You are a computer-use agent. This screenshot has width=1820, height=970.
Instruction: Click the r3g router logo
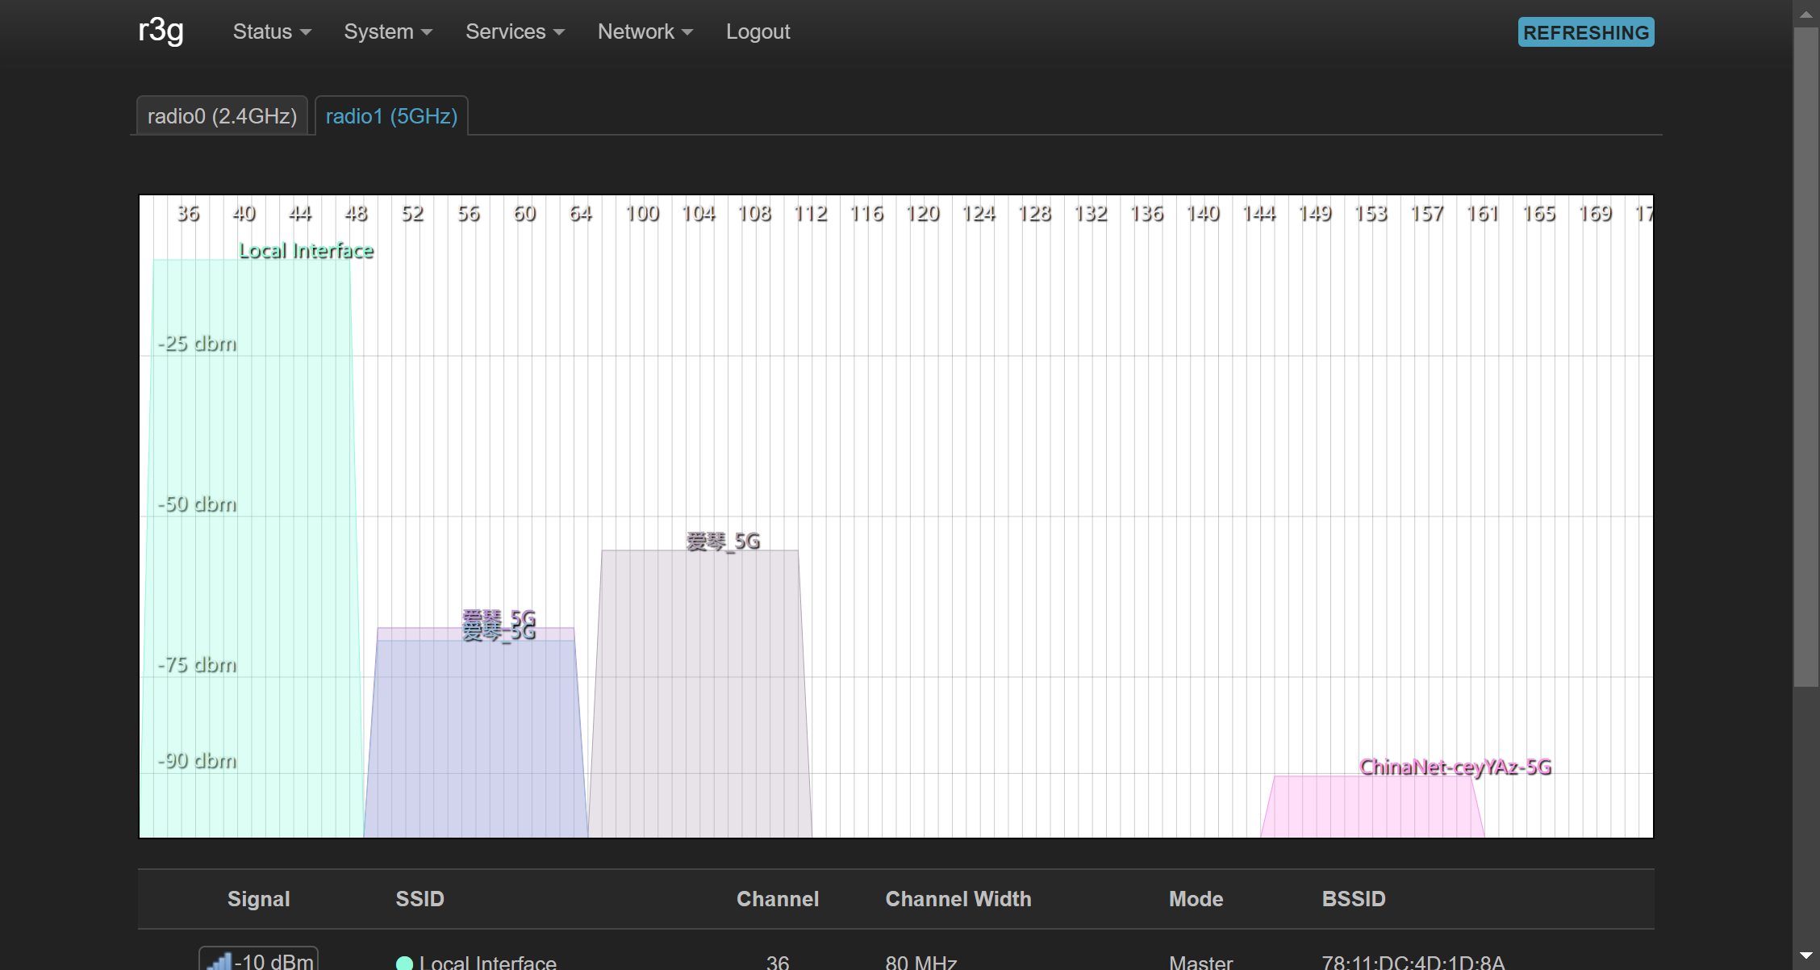pyautogui.click(x=161, y=31)
